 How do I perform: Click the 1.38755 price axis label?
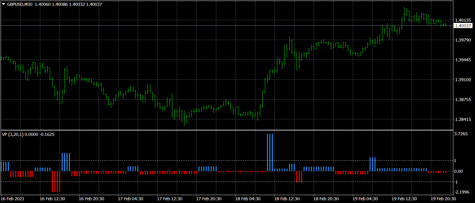[462, 100]
